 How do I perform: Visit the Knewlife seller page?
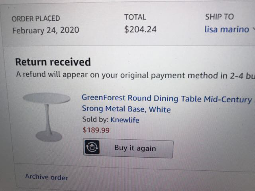125,120
